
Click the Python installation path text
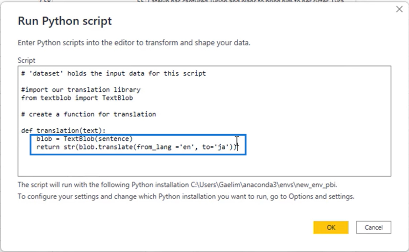coord(264,185)
